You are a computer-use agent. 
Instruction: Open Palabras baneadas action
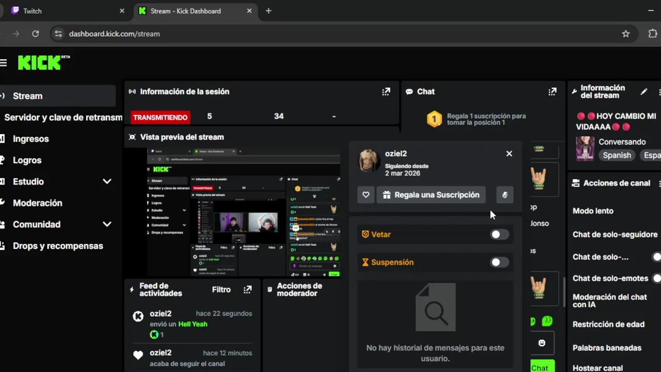(607, 348)
